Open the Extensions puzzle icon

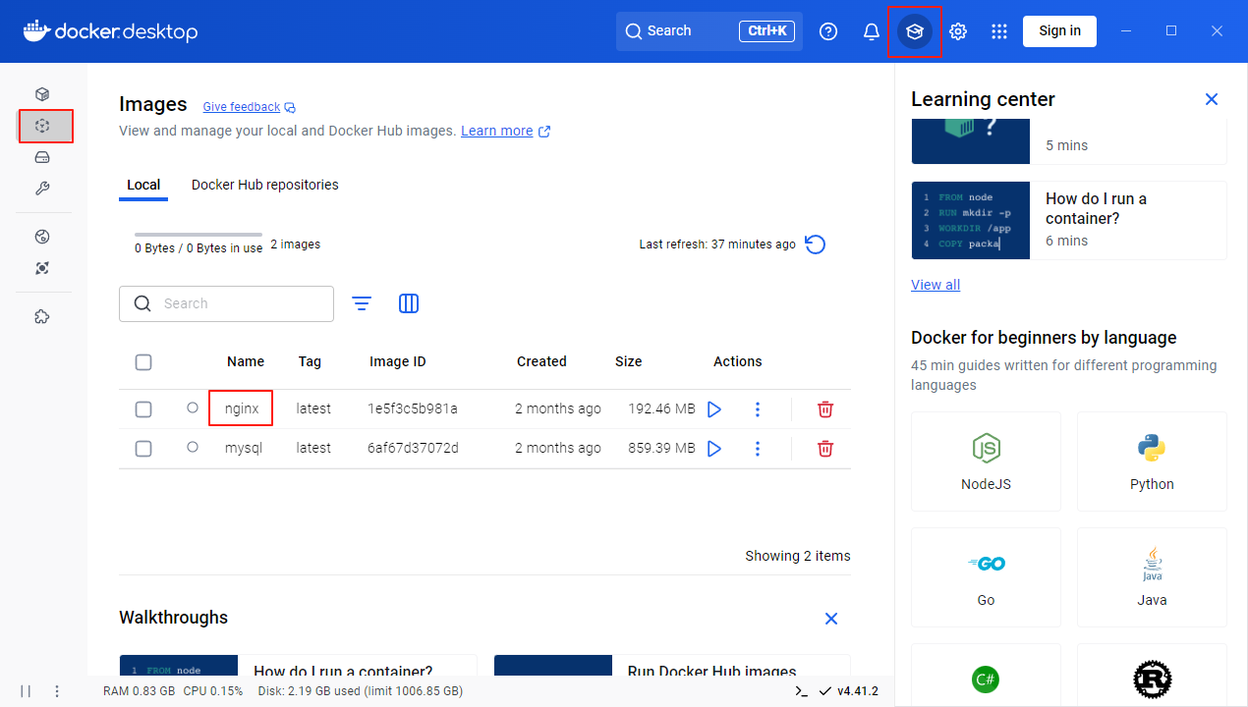point(42,316)
